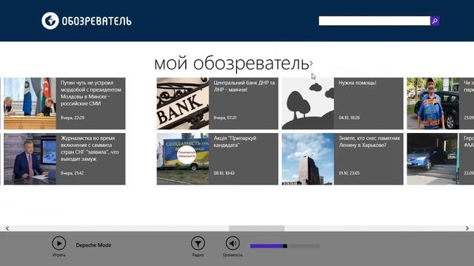The image size is (474, 266).
Task: Open the 'мой обозреватель' section heading
Action: [232, 64]
